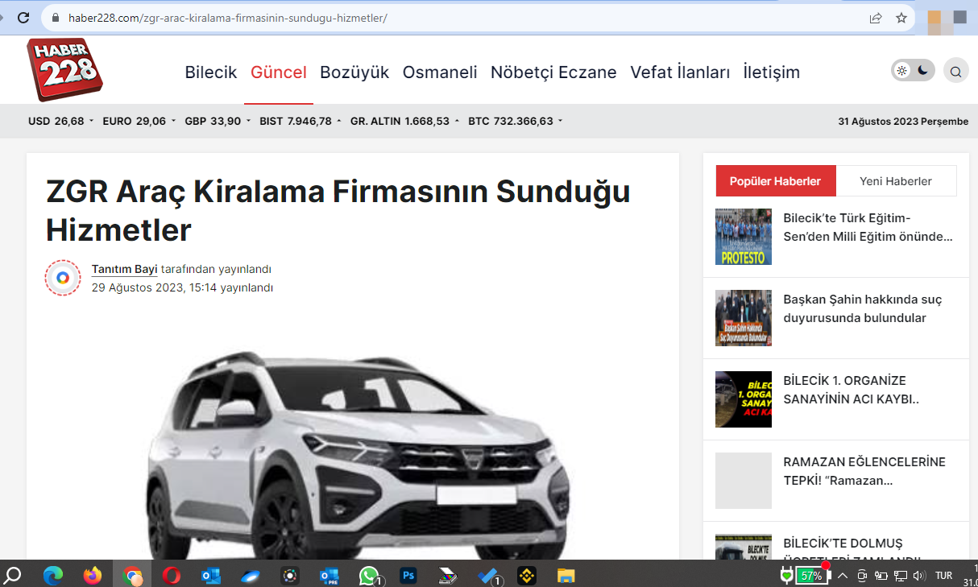Open Outlook from the taskbar
Screen dimensions: 978x587
coord(211,576)
